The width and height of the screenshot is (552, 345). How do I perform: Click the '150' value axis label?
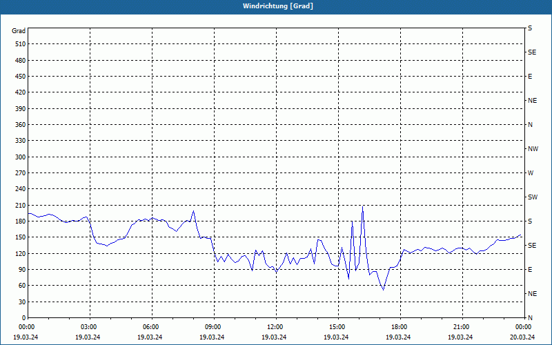click(21, 237)
